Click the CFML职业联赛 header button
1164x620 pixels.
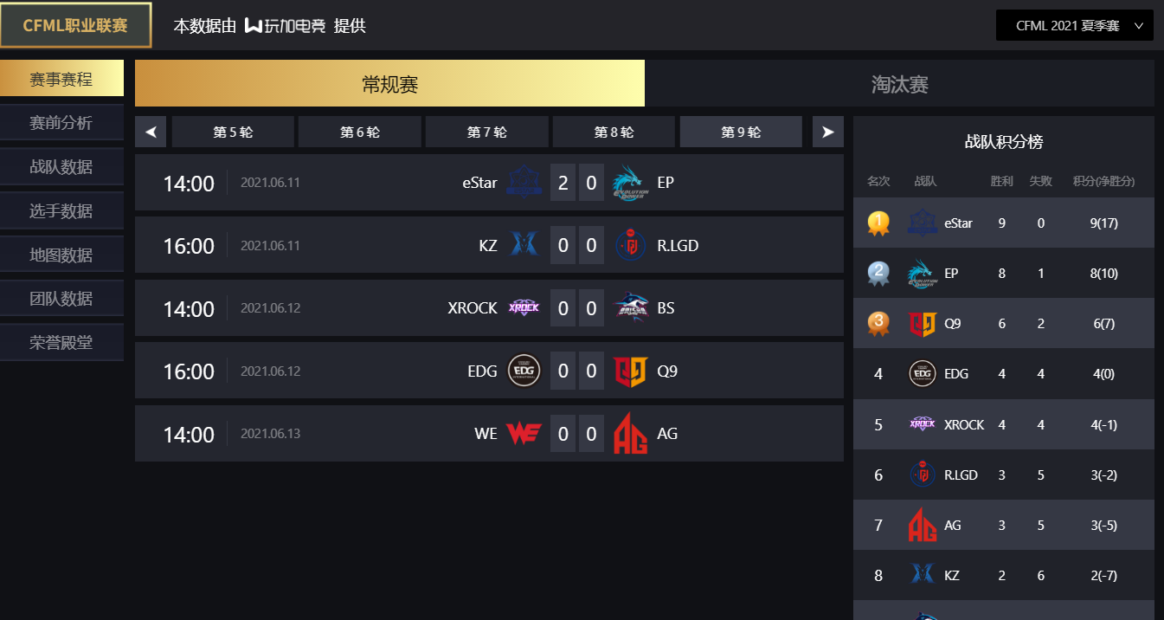(x=75, y=25)
